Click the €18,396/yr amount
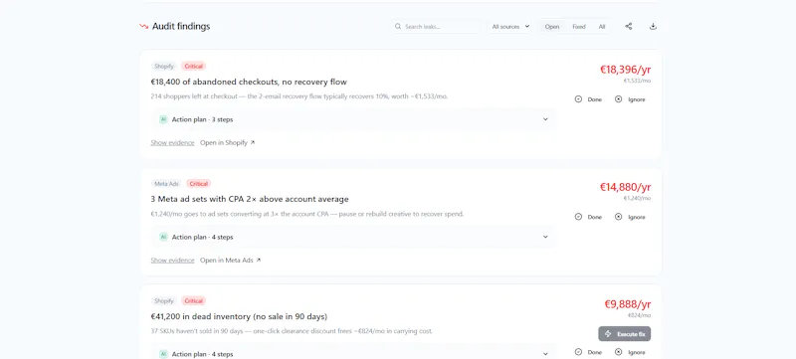The height and width of the screenshot is (359, 796). 626,70
